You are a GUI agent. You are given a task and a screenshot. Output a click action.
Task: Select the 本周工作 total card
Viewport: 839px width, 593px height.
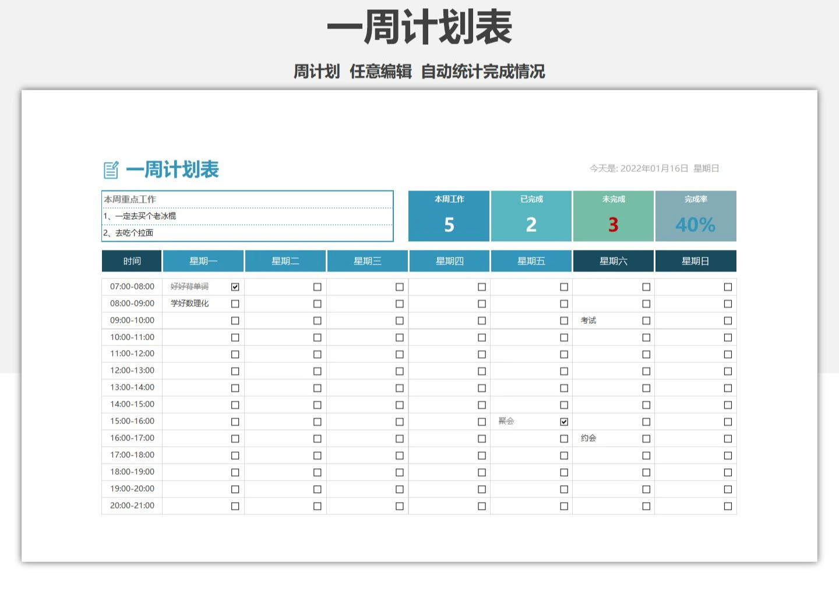tap(449, 216)
